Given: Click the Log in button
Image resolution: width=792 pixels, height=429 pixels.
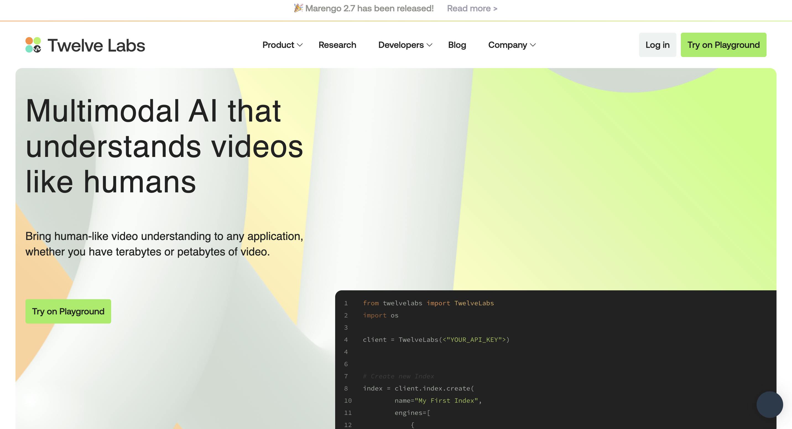Looking at the screenshot, I should pos(657,45).
